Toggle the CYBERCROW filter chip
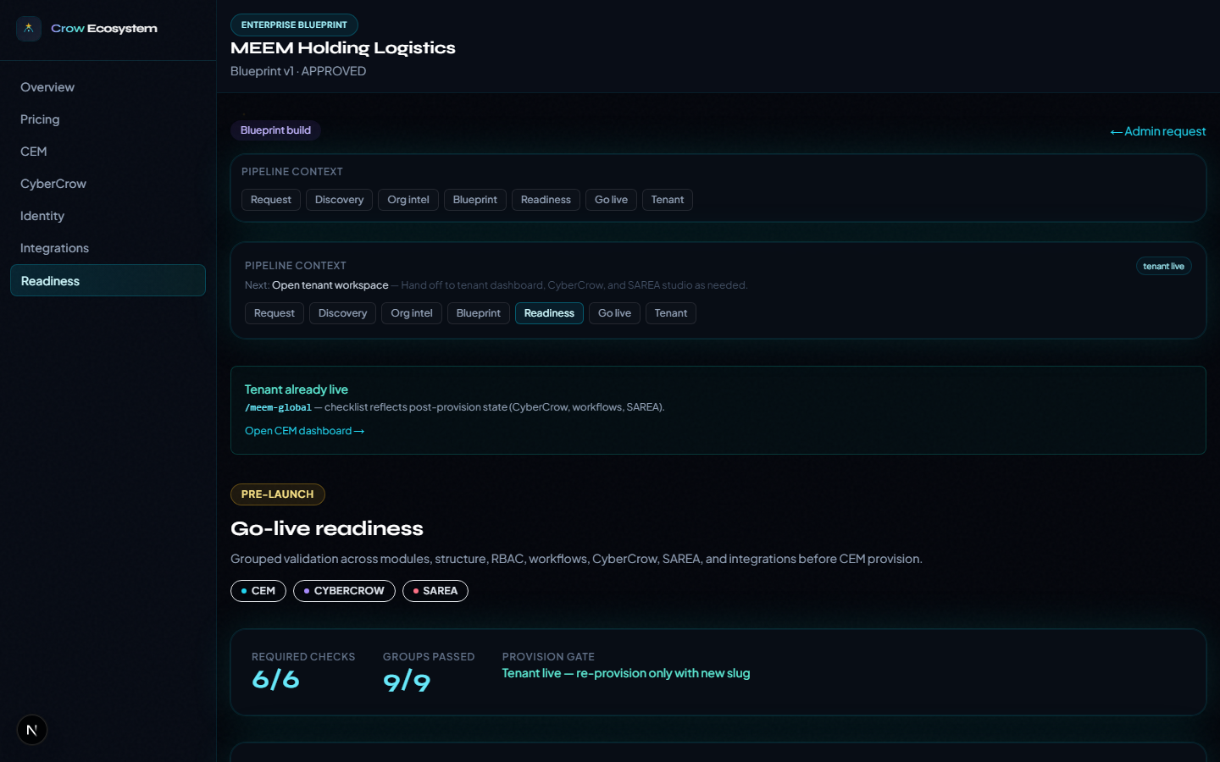 click(344, 591)
